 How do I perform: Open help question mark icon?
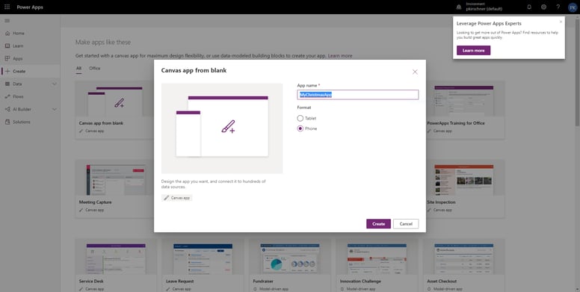click(x=558, y=7)
